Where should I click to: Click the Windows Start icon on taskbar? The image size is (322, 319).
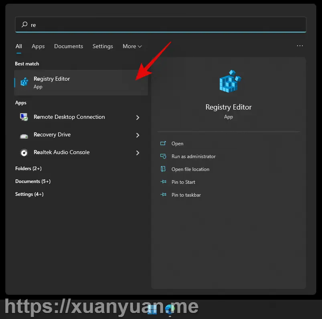click(152, 309)
